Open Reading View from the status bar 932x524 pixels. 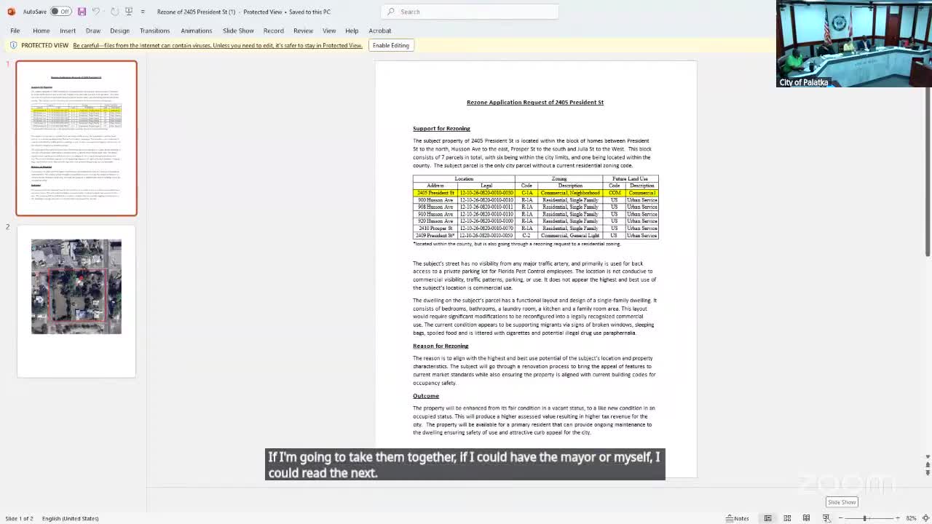click(807, 518)
